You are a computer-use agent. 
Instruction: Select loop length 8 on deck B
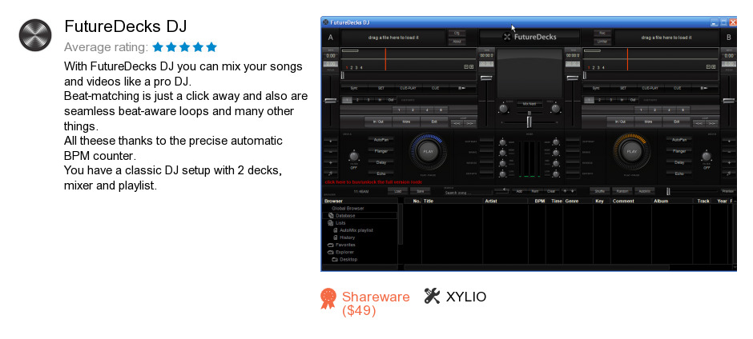click(x=683, y=110)
